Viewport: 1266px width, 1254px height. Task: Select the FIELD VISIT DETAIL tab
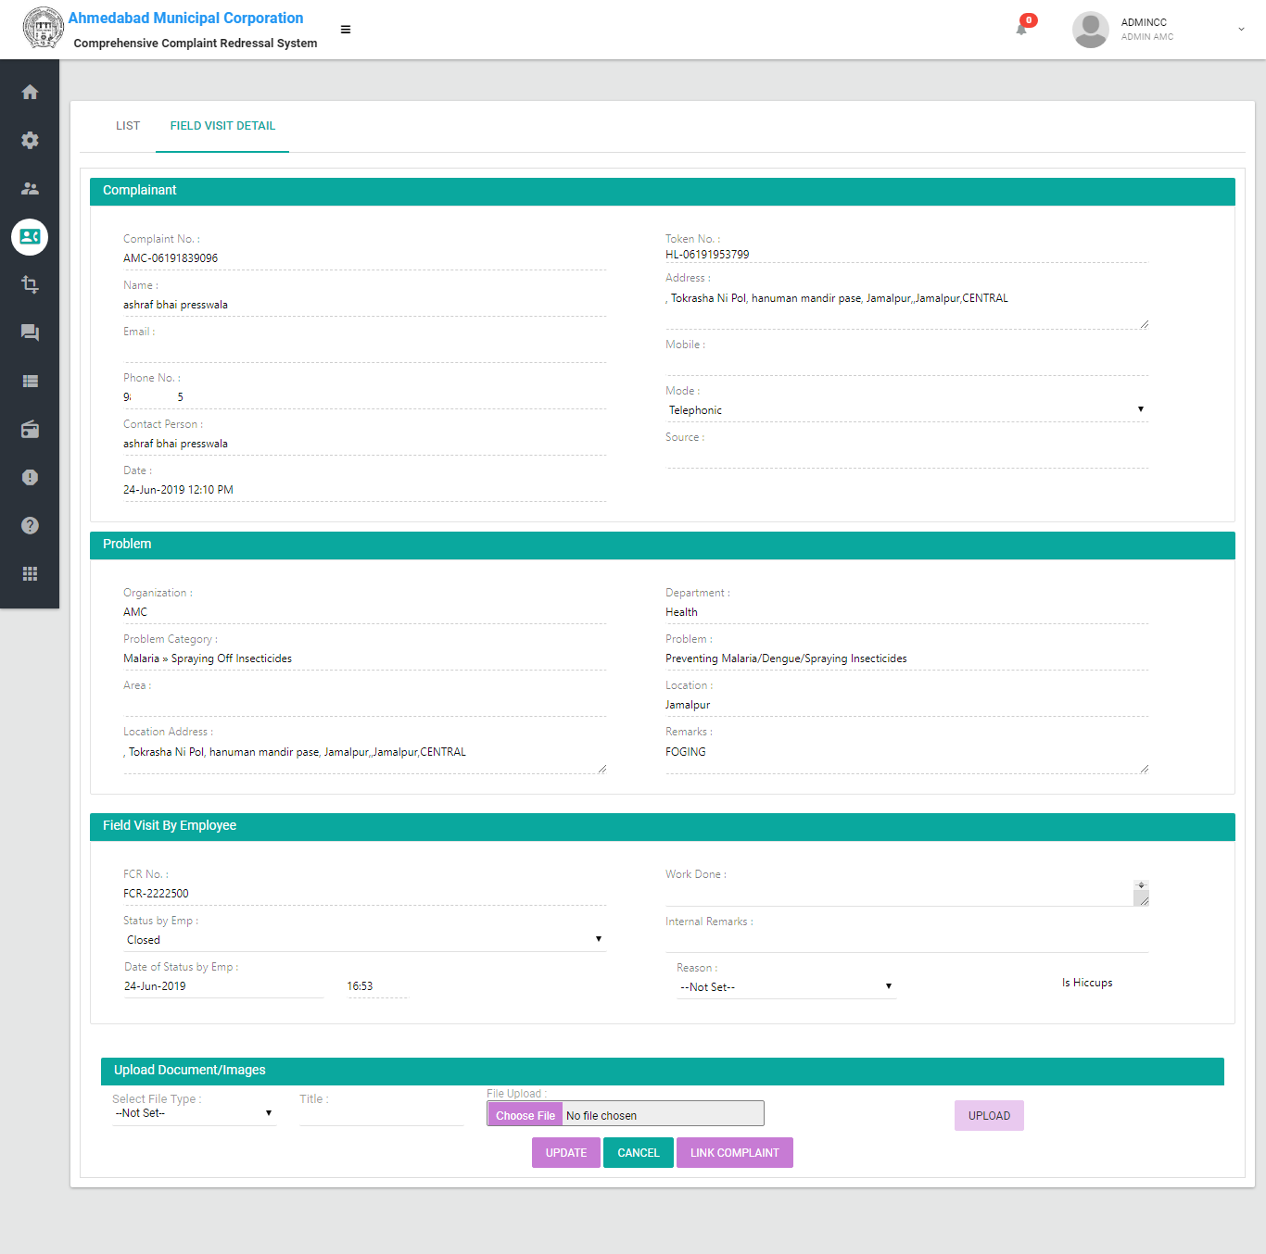pos(222,126)
